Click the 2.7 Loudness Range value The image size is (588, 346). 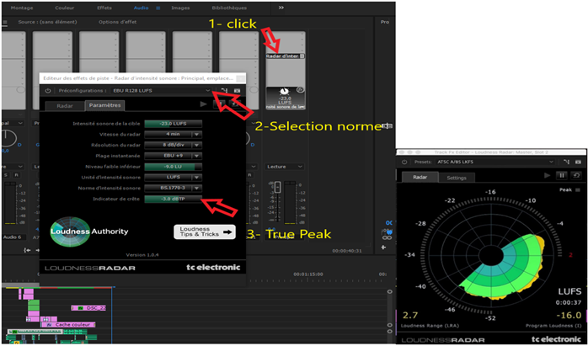tap(410, 315)
